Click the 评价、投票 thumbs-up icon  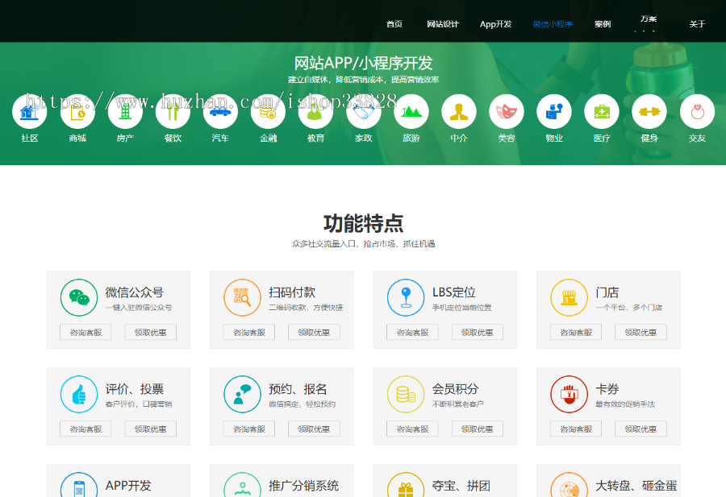(79, 394)
